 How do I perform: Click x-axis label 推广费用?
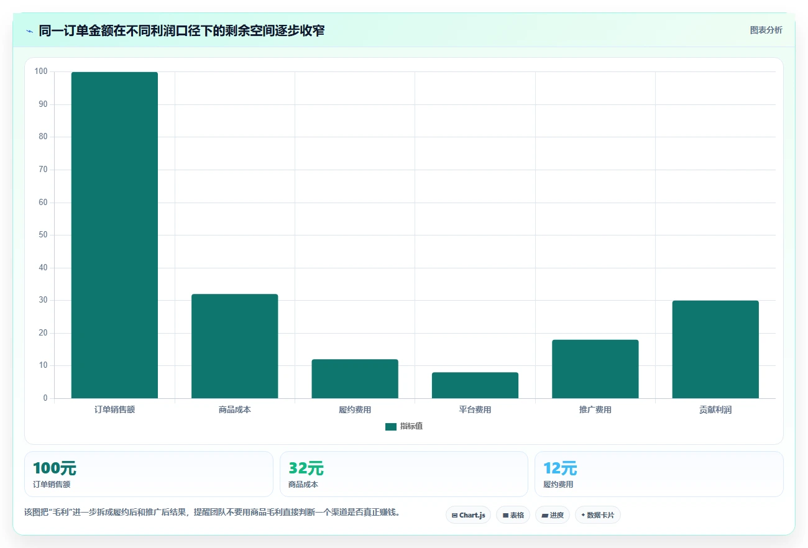pos(595,410)
